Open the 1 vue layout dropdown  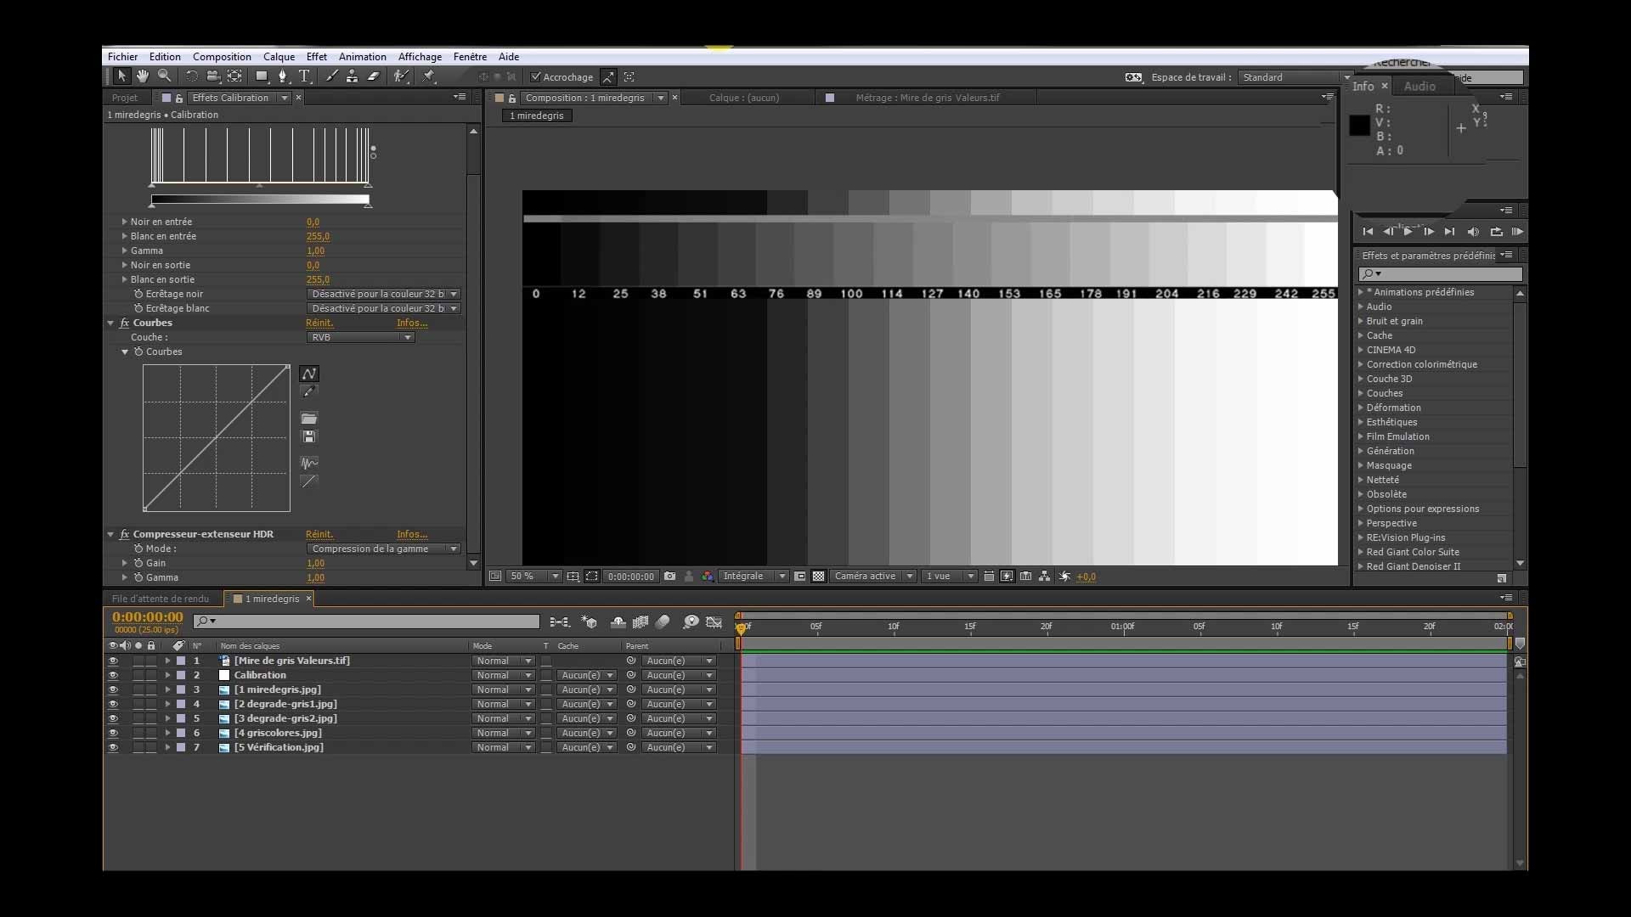[x=949, y=577]
